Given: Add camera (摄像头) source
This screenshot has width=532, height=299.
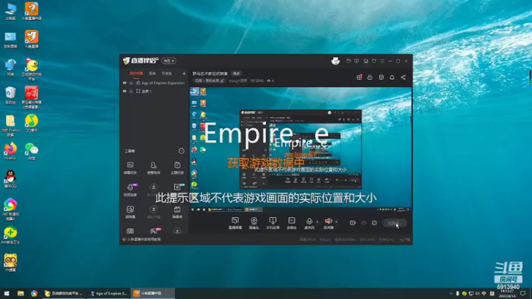Looking at the screenshot, I should 254,223.
